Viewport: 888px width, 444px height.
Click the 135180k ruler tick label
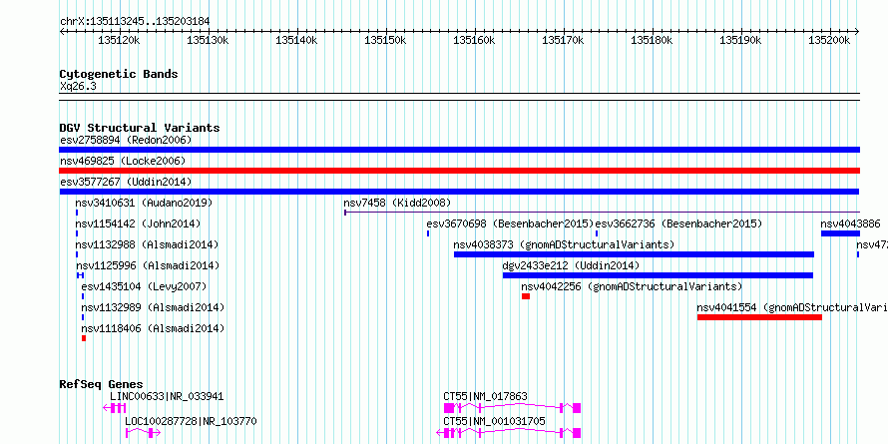(x=652, y=41)
